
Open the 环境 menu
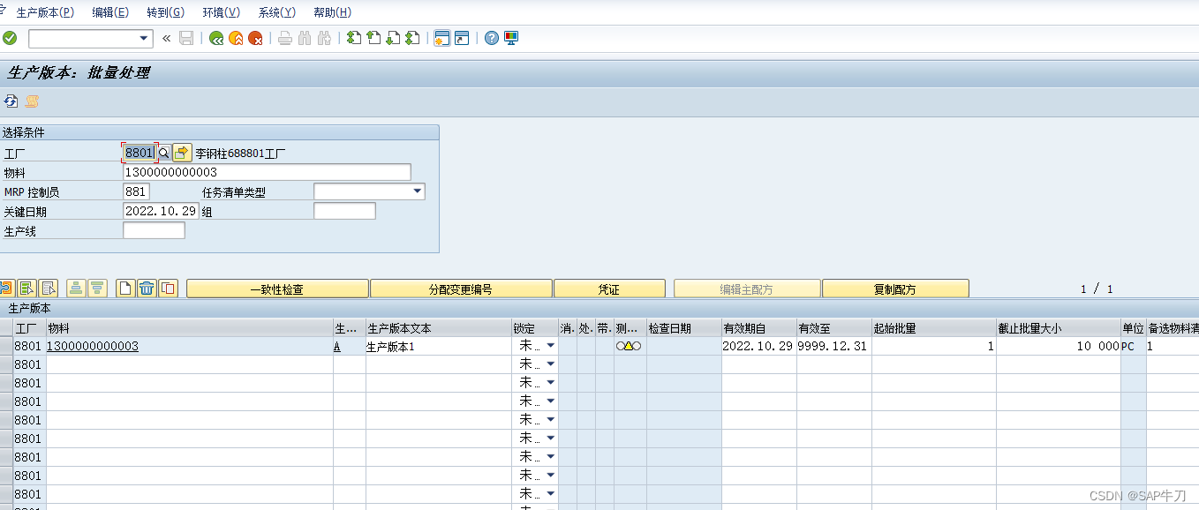pos(221,12)
